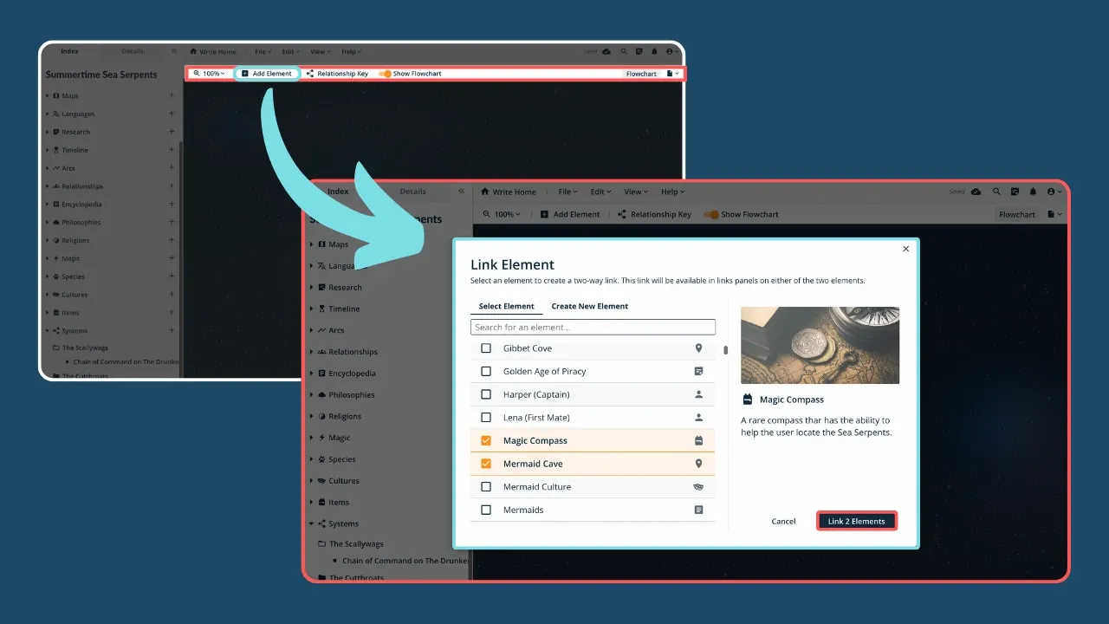1109x624 pixels.
Task: Click the person icon on Harper (Captain) row
Action: point(698,394)
